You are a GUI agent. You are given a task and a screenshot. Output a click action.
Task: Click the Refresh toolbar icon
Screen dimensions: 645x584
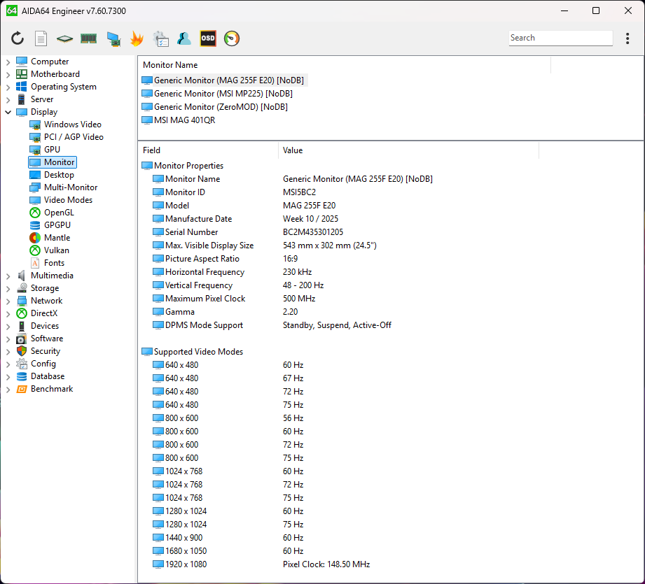(18, 38)
